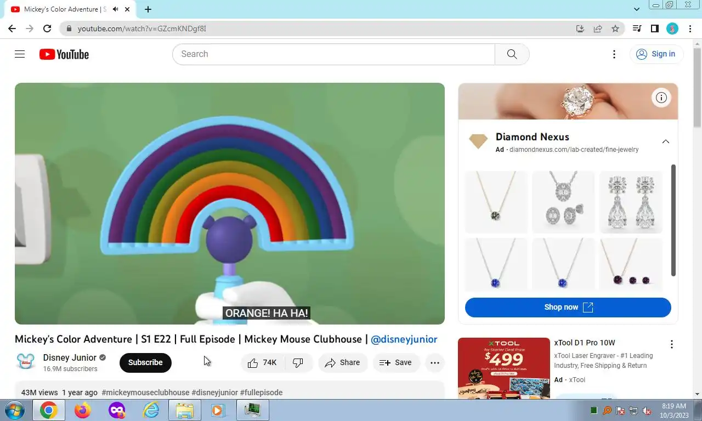This screenshot has height=421, width=702.
Task: Share this page icon in address bar
Action: pos(598,29)
